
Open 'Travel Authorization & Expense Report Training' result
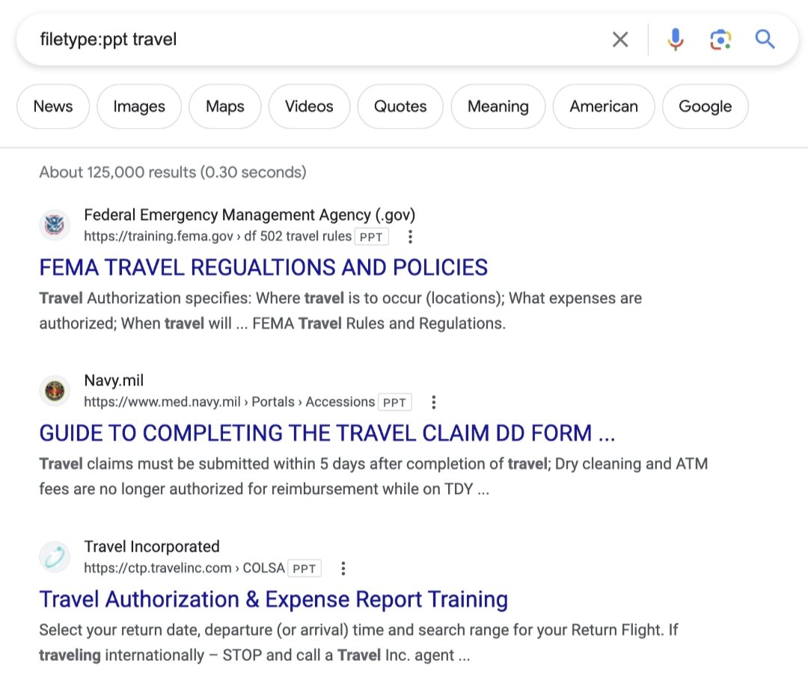click(x=274, y=600)
